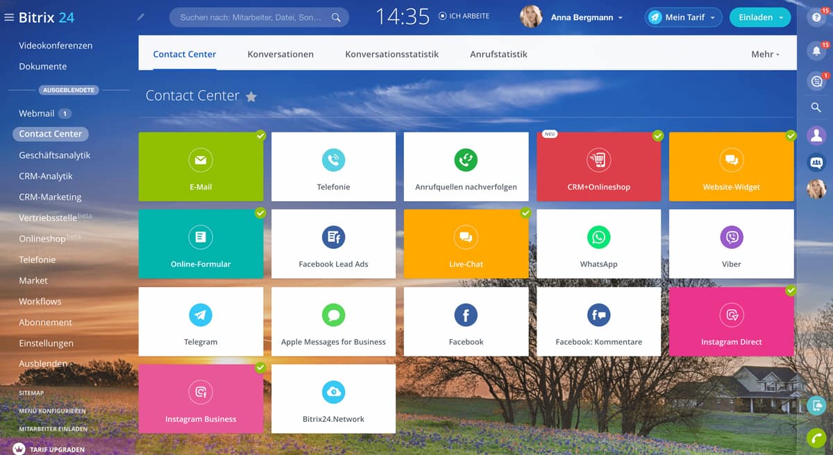Open the Onlineshop beta sidebar link
This screenshot has height=455, width=833.
(x=50, y=238)
